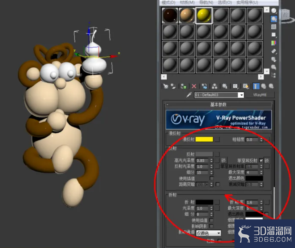The image size is (295, 248).
Task: Toggle the highlighted Show End Result icon
Action: point(256,86)
